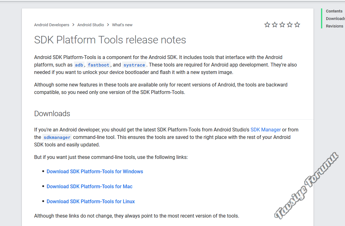
Task: Jump to Revisions in contents sidebar
Action: click(x=334, y=26)
